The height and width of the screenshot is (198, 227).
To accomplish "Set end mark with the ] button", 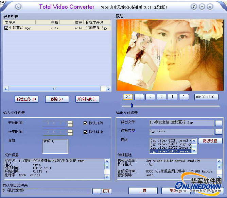I will (184, 97).
